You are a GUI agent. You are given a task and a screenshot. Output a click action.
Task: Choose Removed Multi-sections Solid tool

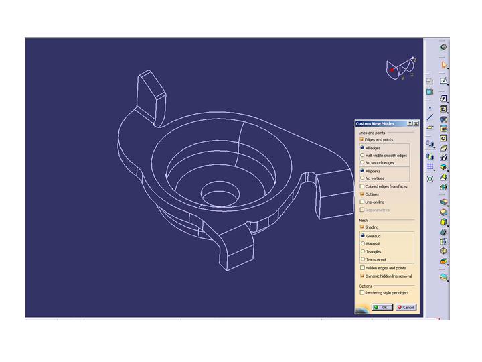[443, 187]
